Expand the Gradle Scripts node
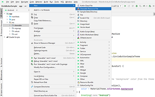The width and height of the screenshot is (155, 97). pyautogui.click(x=4, y=37)
